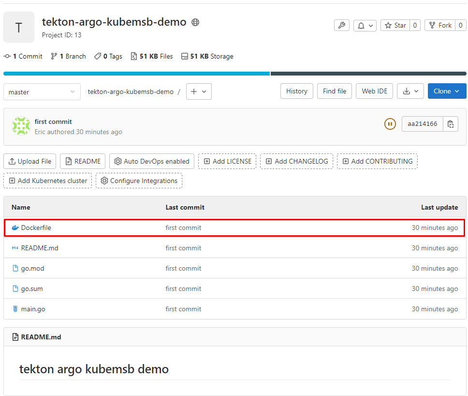The height and width of the screenshot is (396, 468).
Task: Click the Go gopher icon beside main.go
Action: (x=15, y=309)
